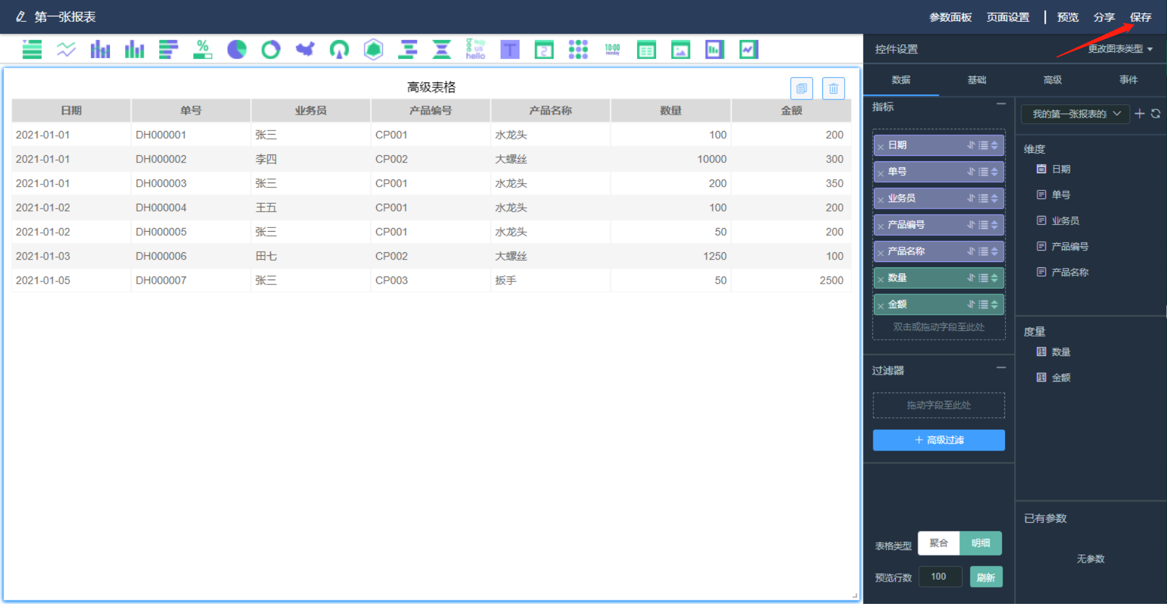Click up-down reorder arrows on 日期 indicator
Viewport: 1167px width, 604px height.
tap(994, 145)
